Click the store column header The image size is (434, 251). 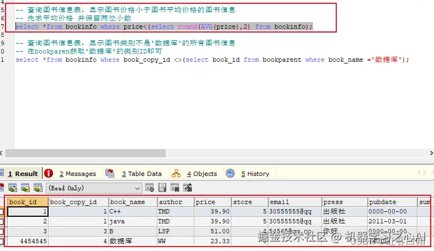tap(250, 202)
